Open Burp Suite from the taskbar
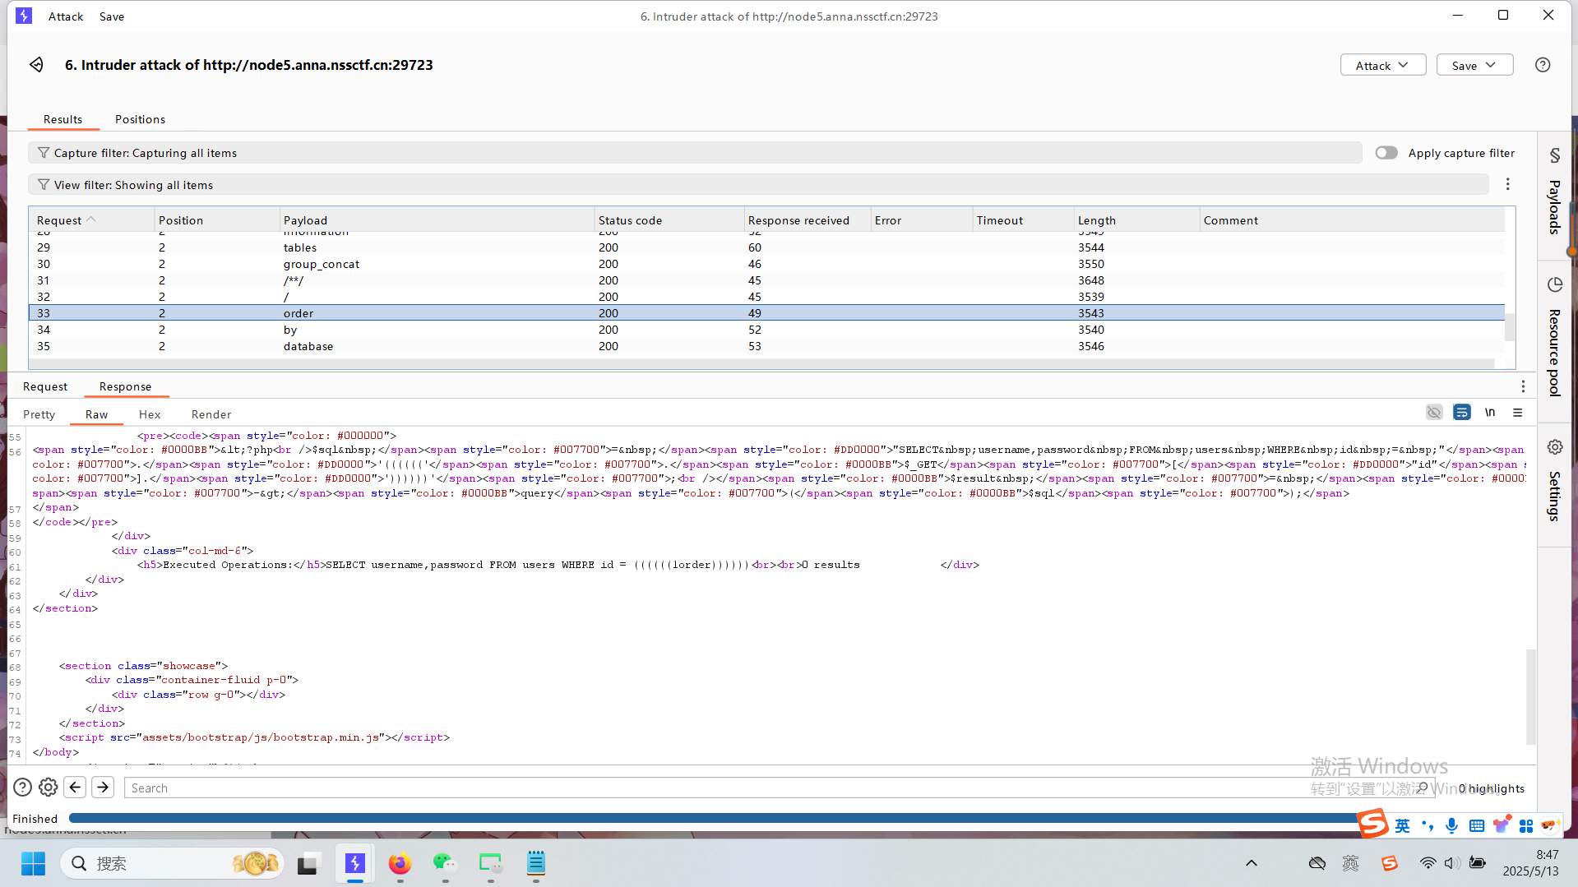The height and width of the screenshot is (887, 1578). coord(355,863)
